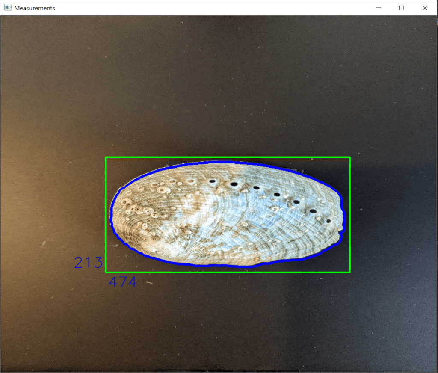Image resolution: width=438 pixels, height=373 pixels.
Task: Close the Measurements window
Action: [x=425, y=8]
